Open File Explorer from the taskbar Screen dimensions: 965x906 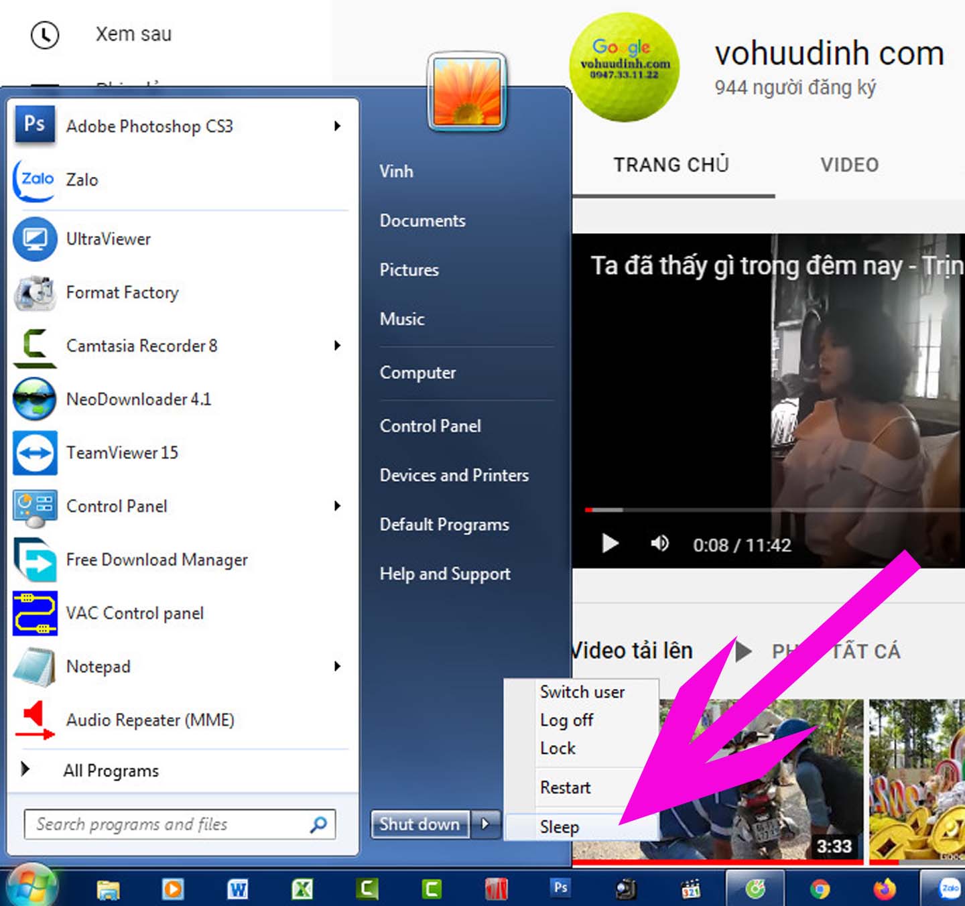pyautogui.click(x=108, y=889)
